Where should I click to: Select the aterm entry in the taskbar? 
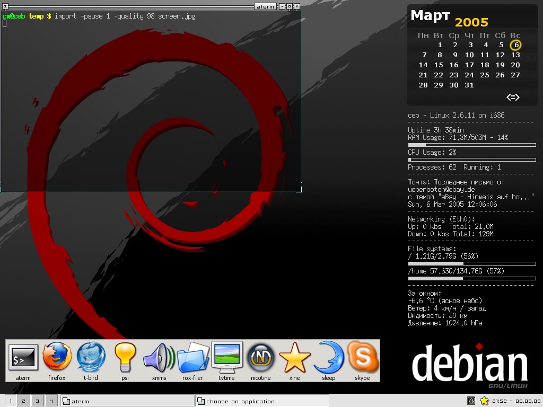click(127, 401)
